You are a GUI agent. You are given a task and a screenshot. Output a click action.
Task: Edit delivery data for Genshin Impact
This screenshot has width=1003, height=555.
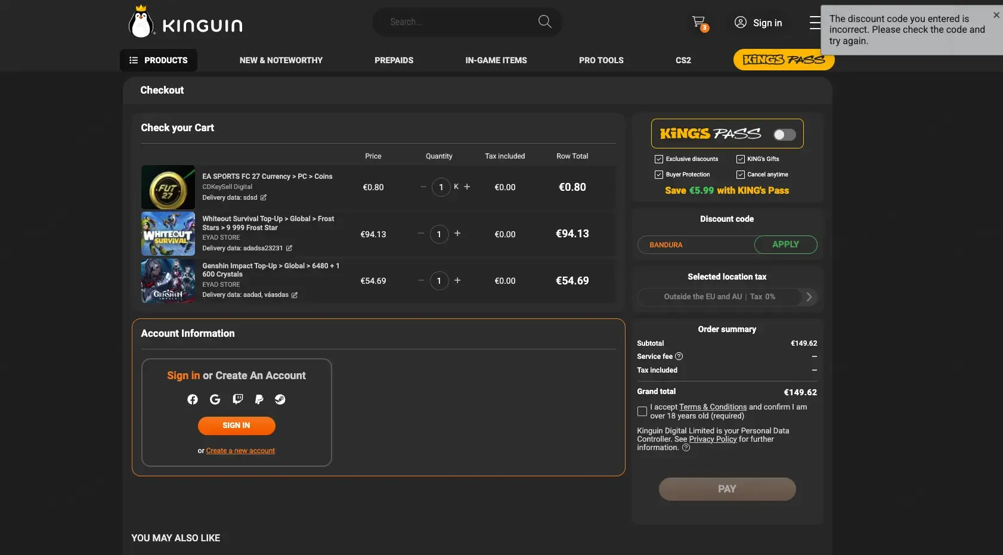click(x=295, y=295)
